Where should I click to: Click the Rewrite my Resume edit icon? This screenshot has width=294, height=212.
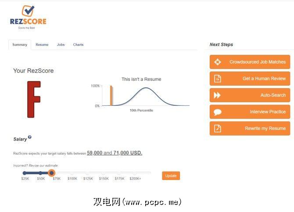218,129
